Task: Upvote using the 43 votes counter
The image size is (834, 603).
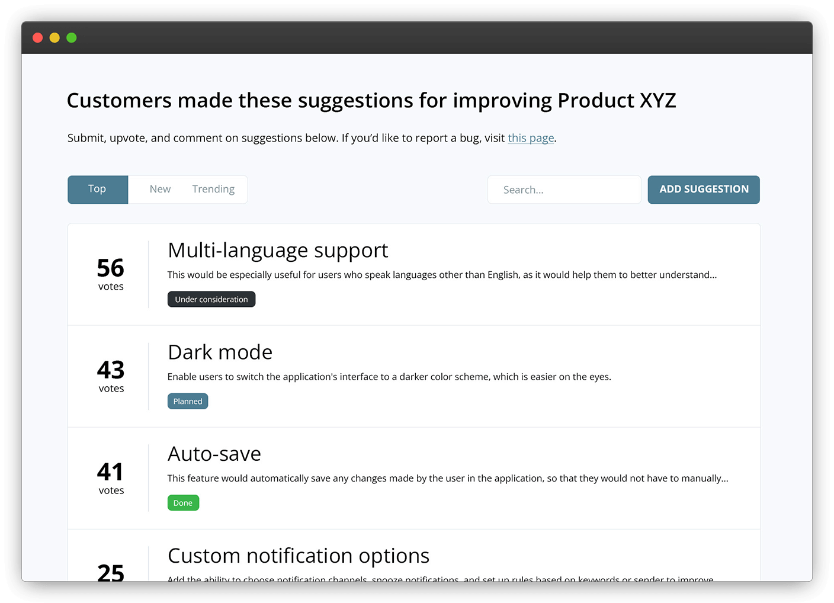Action: pyautogui.click(x=111, y=376)
